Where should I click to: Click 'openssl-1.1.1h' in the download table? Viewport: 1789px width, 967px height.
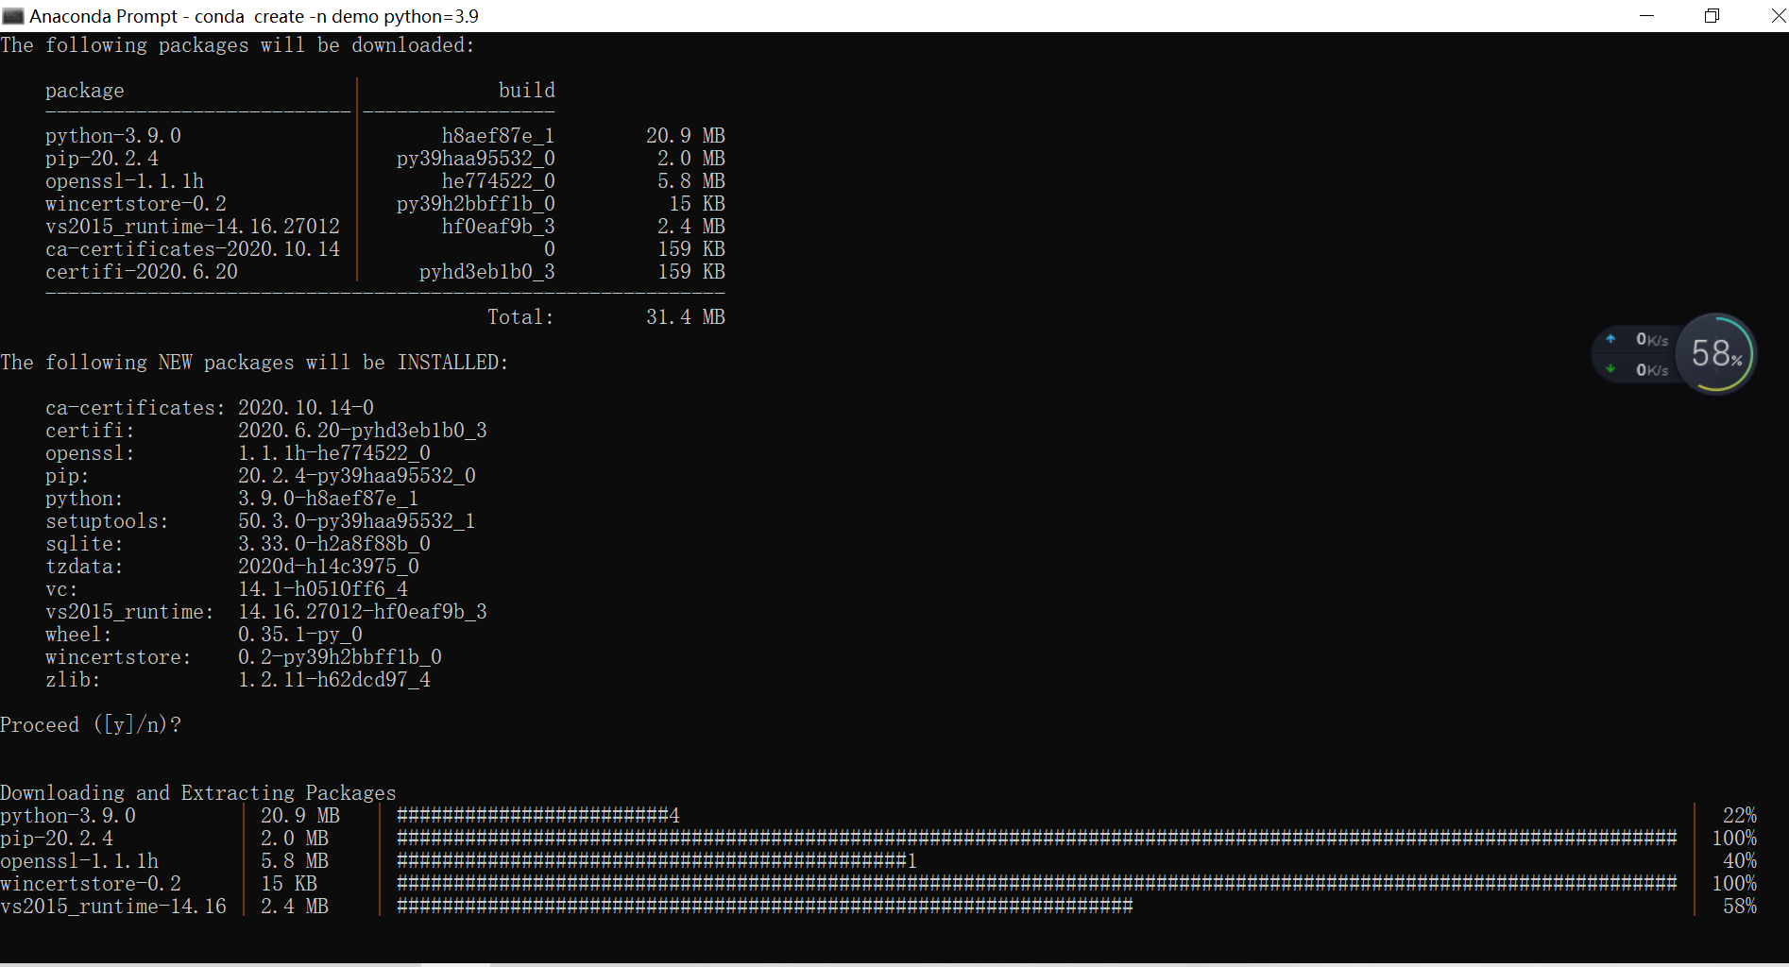point(125,181)
